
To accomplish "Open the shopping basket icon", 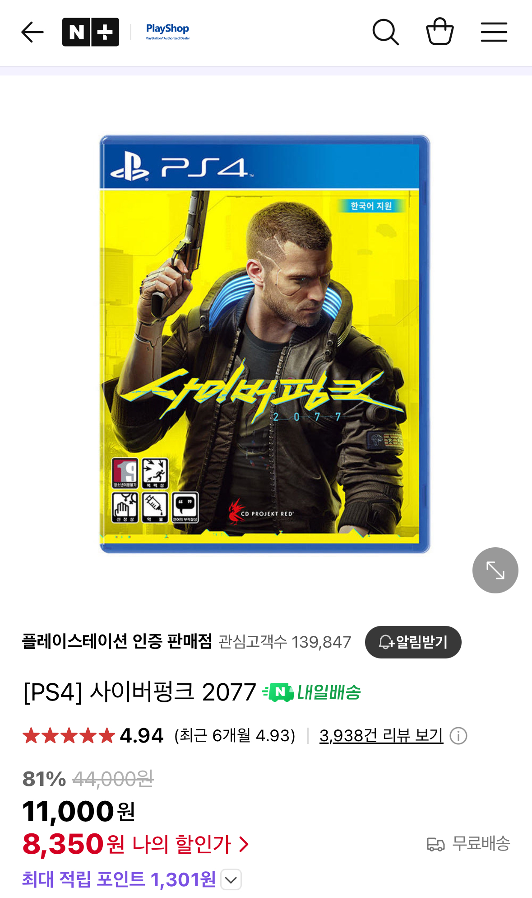I will point(440,31).
